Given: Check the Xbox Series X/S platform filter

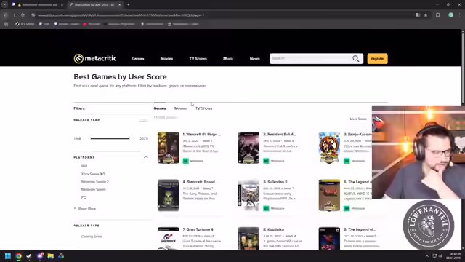Looking at the screenshot, I should click(x=93, y=174).
